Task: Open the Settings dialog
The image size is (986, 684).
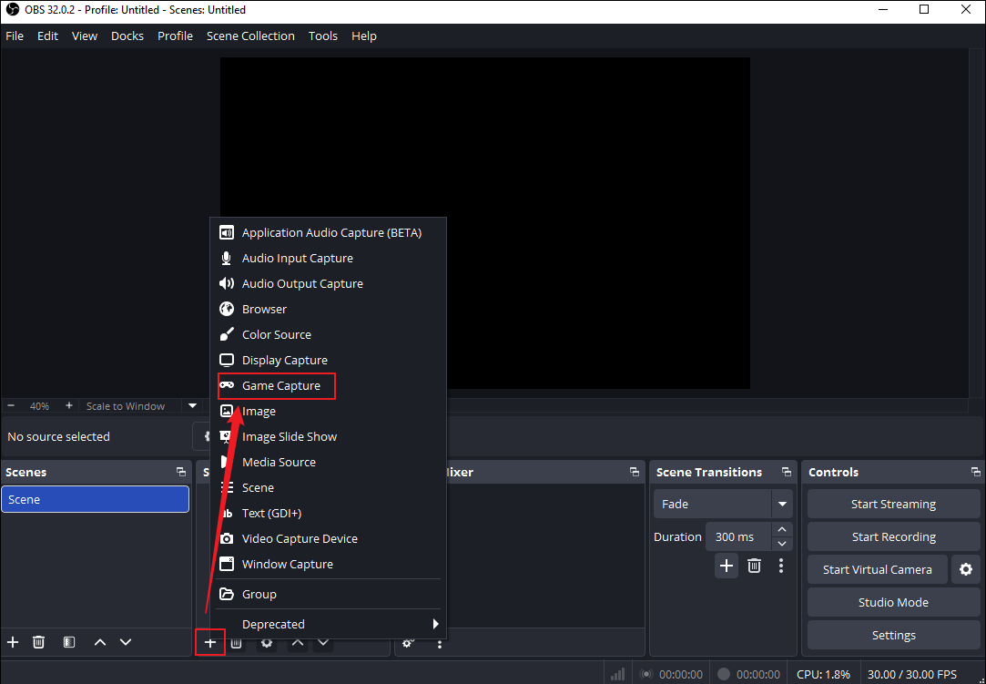Action: 893,635
